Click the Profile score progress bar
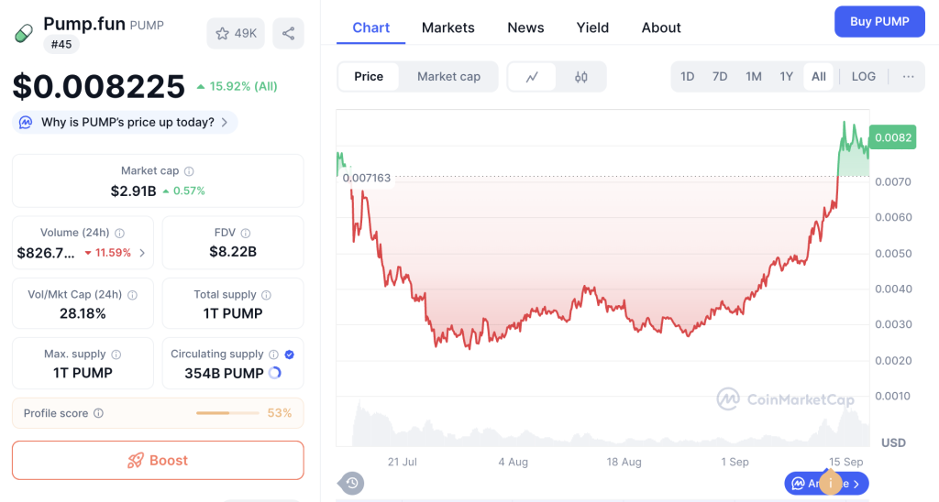This screenshot has width=939, height=502. pos(226,414)
